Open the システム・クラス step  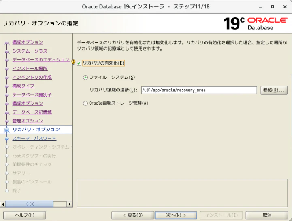coord(30,51)
